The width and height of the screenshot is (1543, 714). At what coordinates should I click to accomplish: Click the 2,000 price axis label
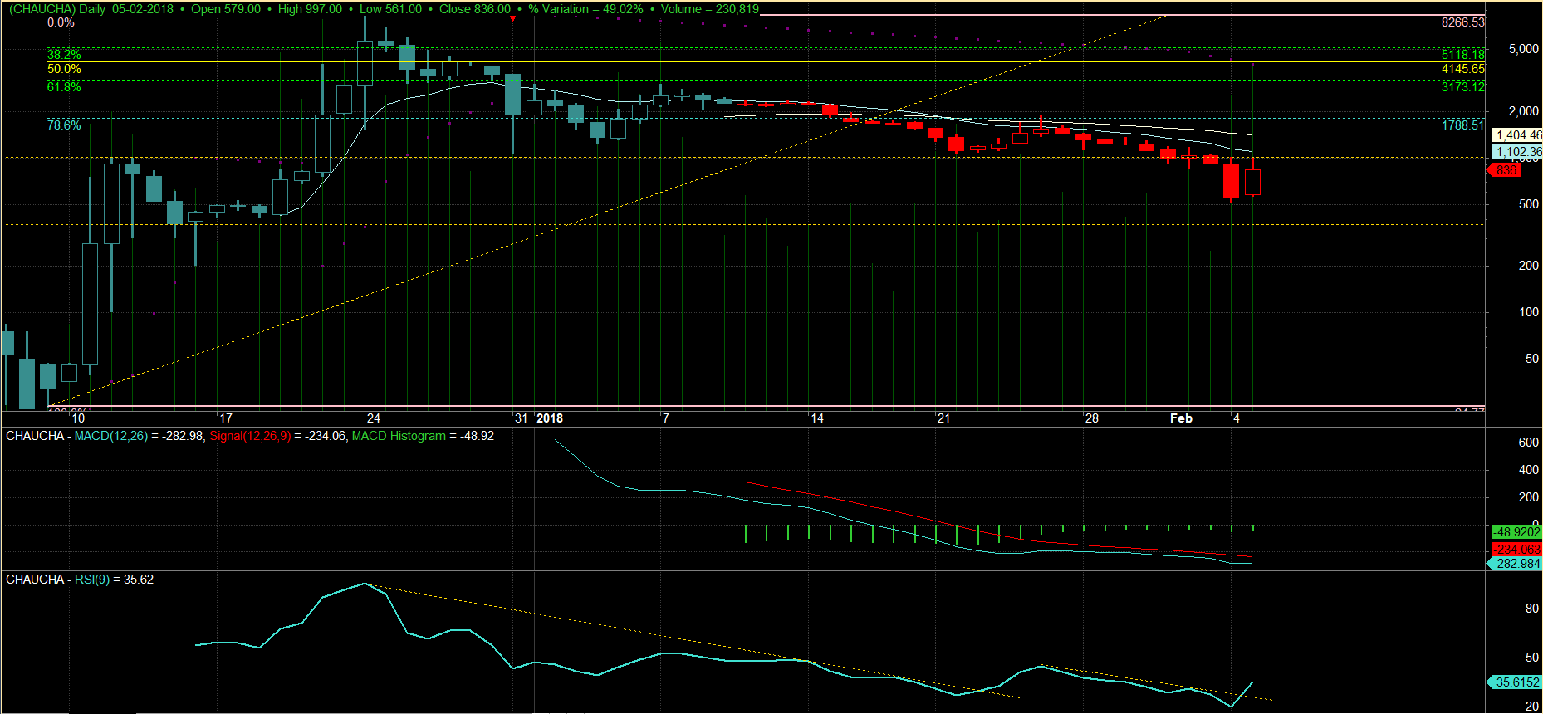click(x=1523, y=111)
